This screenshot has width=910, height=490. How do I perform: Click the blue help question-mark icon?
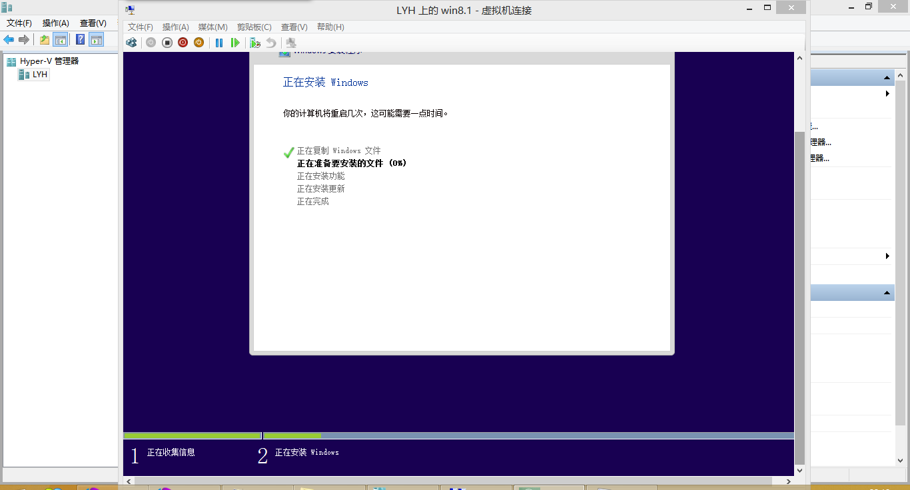[81, 40]
